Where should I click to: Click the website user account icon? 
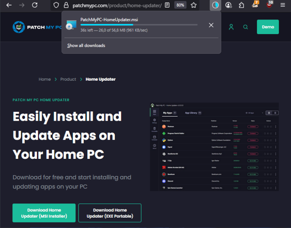coord(231,27)
